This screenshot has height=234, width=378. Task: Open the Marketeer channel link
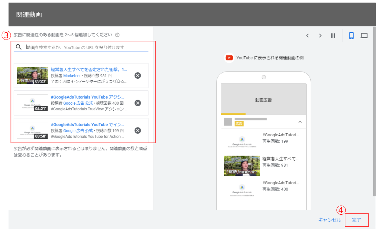(x=72, y=76)
